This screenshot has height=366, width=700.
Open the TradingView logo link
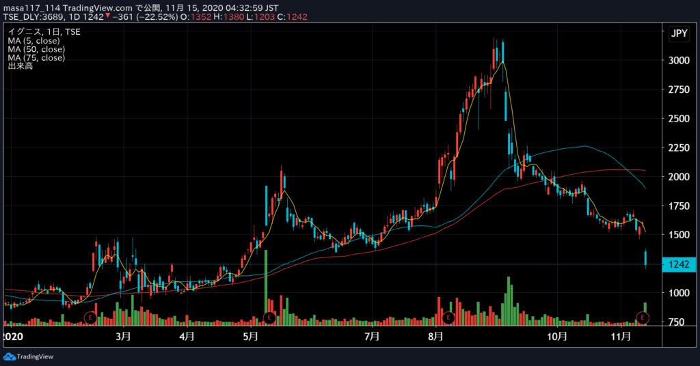(28, 356)
